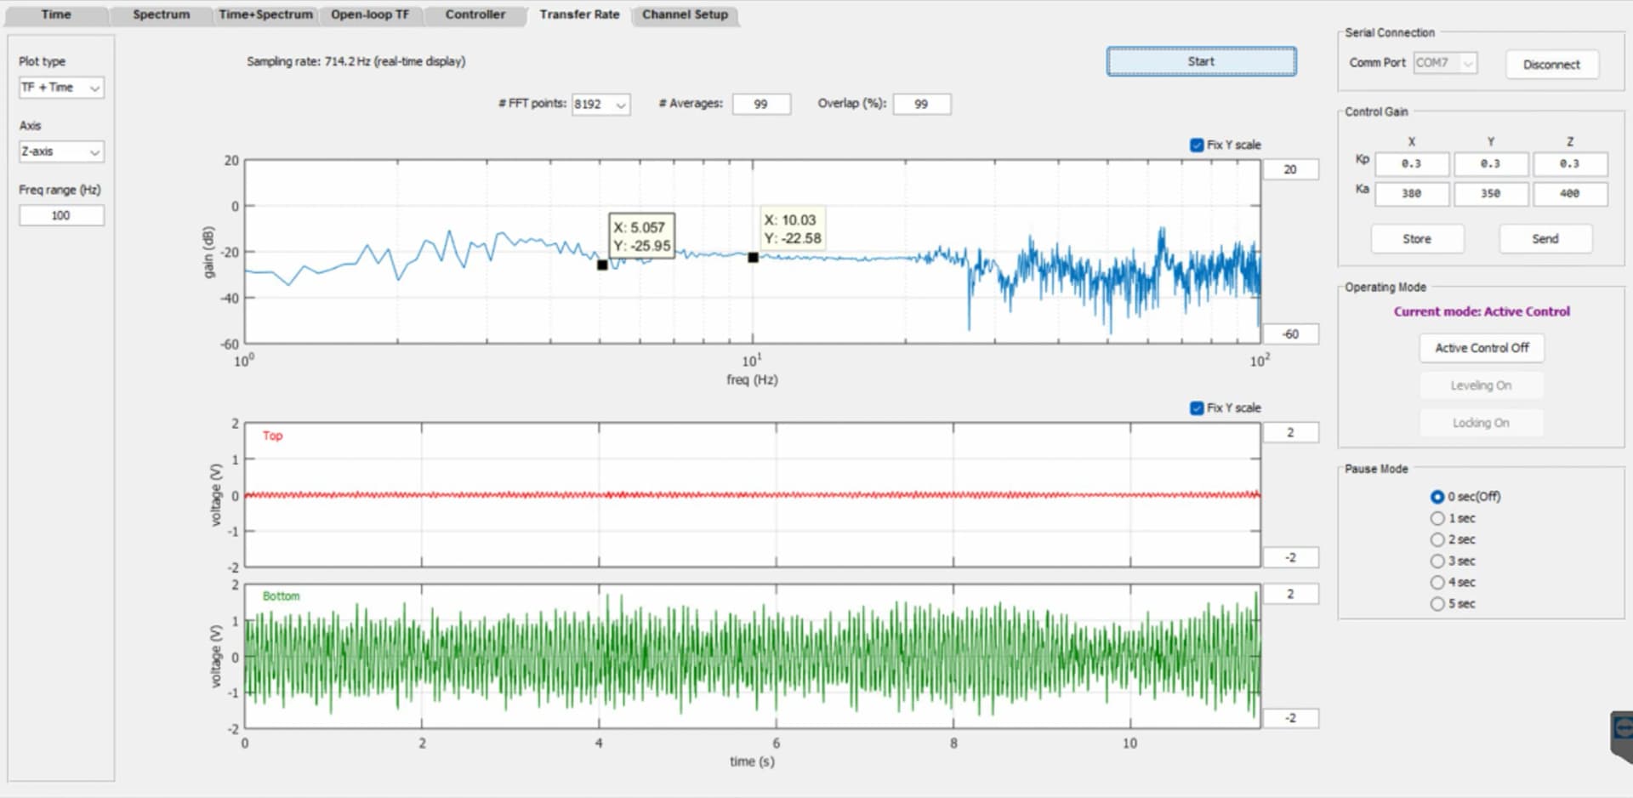Edit Kp gain for X axis

[1411, 164]
